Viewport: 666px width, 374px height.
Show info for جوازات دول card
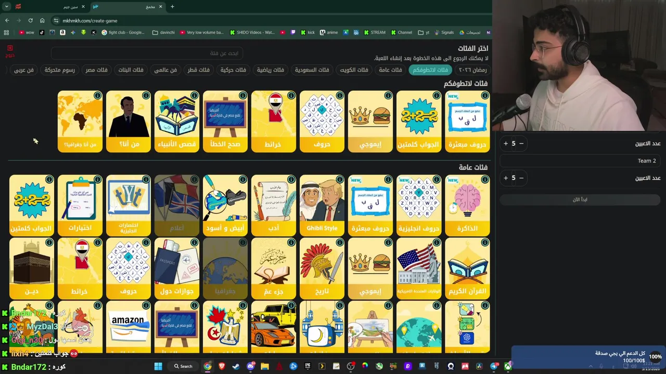coord(194,243)
